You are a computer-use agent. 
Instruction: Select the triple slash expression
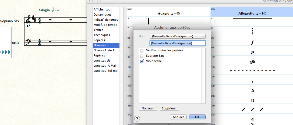pos(252,110)
